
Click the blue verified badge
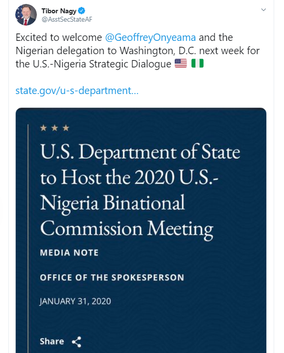point(82,10)
